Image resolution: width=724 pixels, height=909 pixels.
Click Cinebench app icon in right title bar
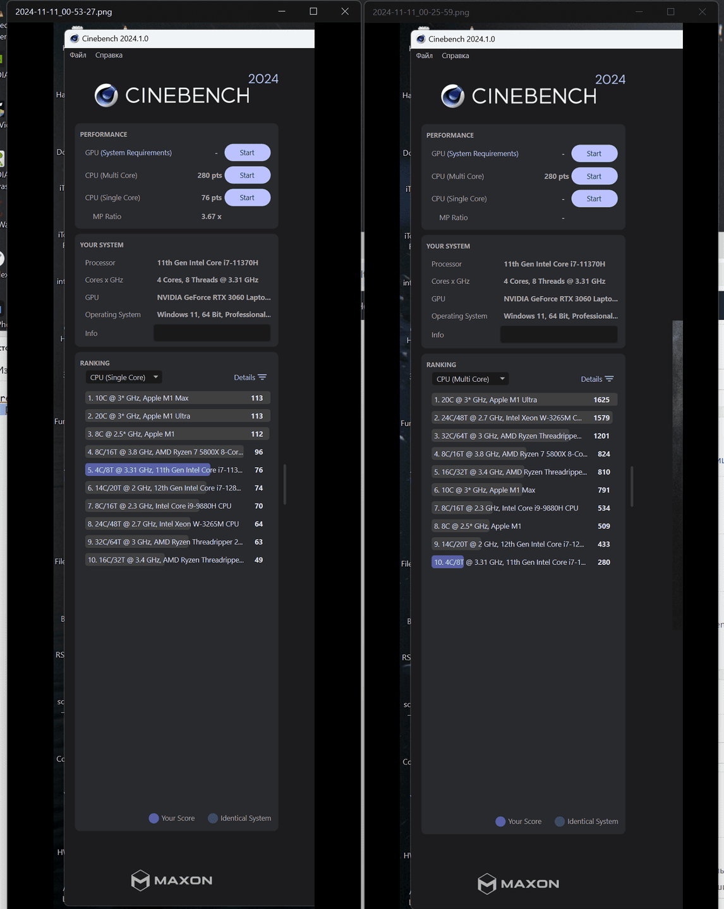coord(421,39)
